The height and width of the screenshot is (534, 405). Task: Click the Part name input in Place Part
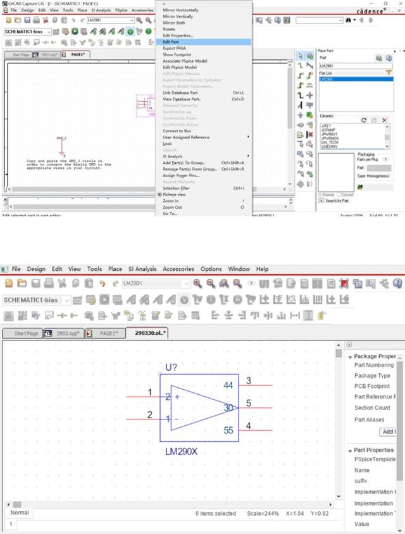[x=356, y=65]
